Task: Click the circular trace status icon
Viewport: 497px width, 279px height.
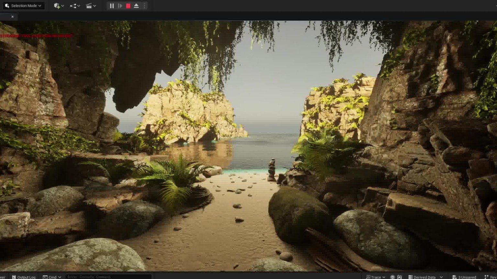Action: (392, 277)
